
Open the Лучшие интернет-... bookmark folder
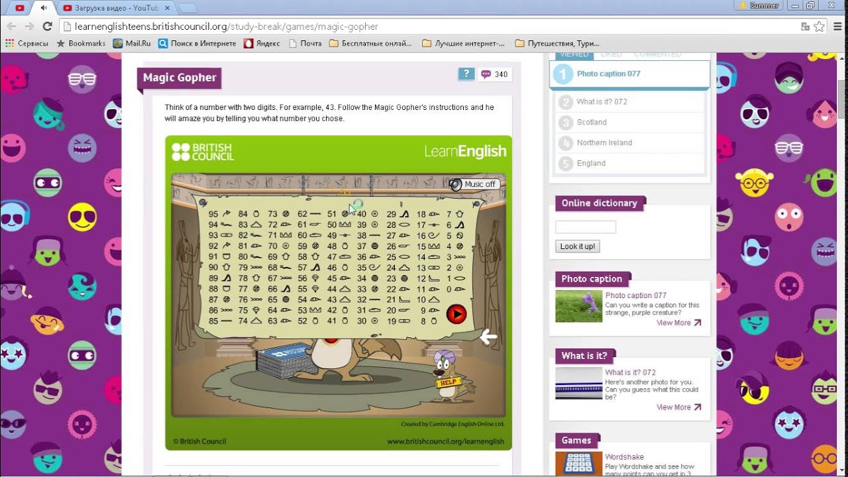tap(463, 44)
